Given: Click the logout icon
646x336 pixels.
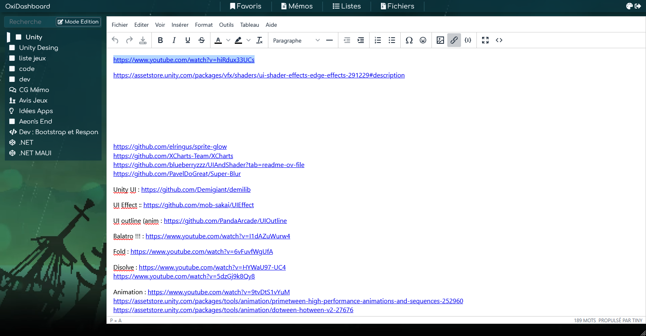Looking at the screenshot, I should click(x=638, y=6).
